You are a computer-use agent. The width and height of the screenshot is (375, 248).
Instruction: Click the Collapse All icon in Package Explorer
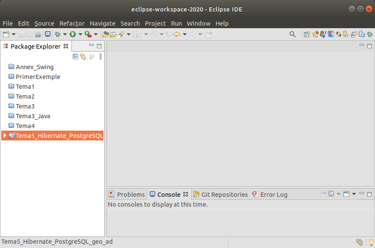point(75,57)
